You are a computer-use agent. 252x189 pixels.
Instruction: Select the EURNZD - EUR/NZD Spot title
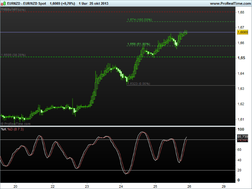[x=27, y=3]
